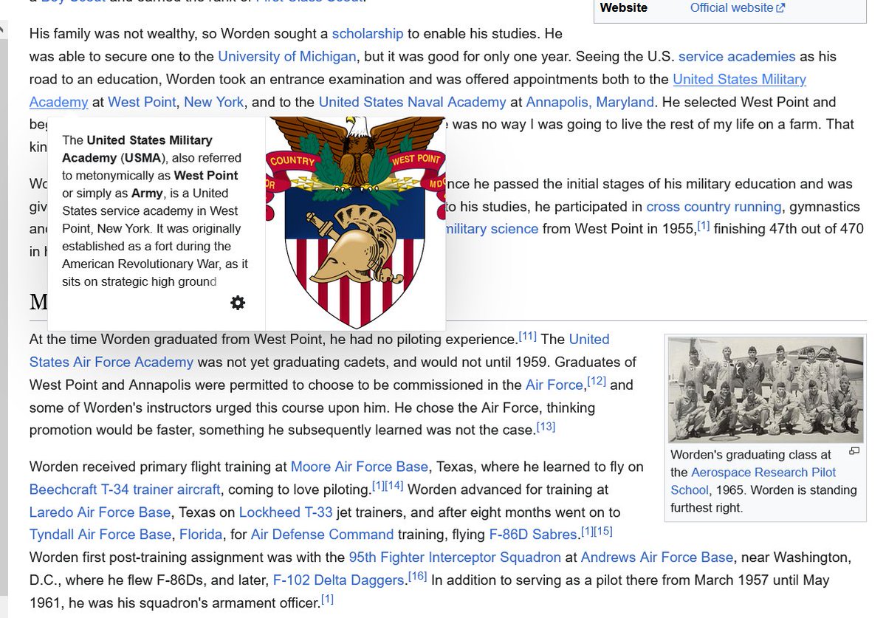This screenshot has height=618, width=886.
Task: Open Aerospace Research Pilot School link
Action: click(753, 481)
